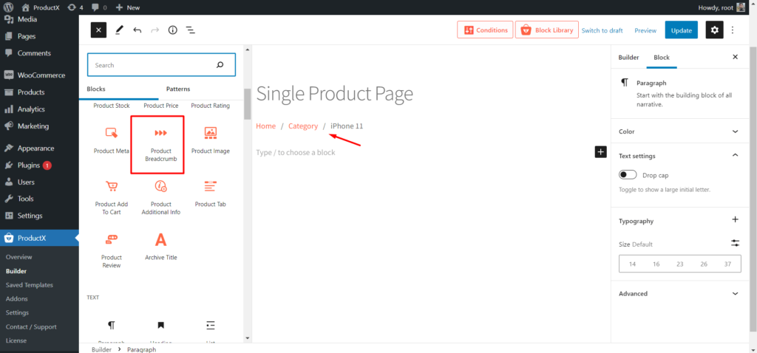Open WooCommerce admin menu
This screenshot has width=757, height=353.
point(40,75)
